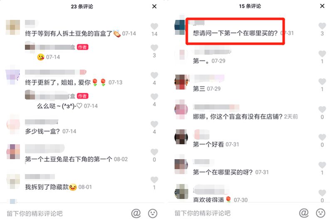This screenshot has height=223, width=330.
Task: Like the 多少钱一盒 comment
Action: click(x=154, y=124)
